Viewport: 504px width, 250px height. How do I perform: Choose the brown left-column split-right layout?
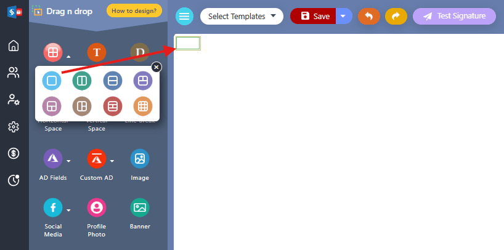coord(82,106)
